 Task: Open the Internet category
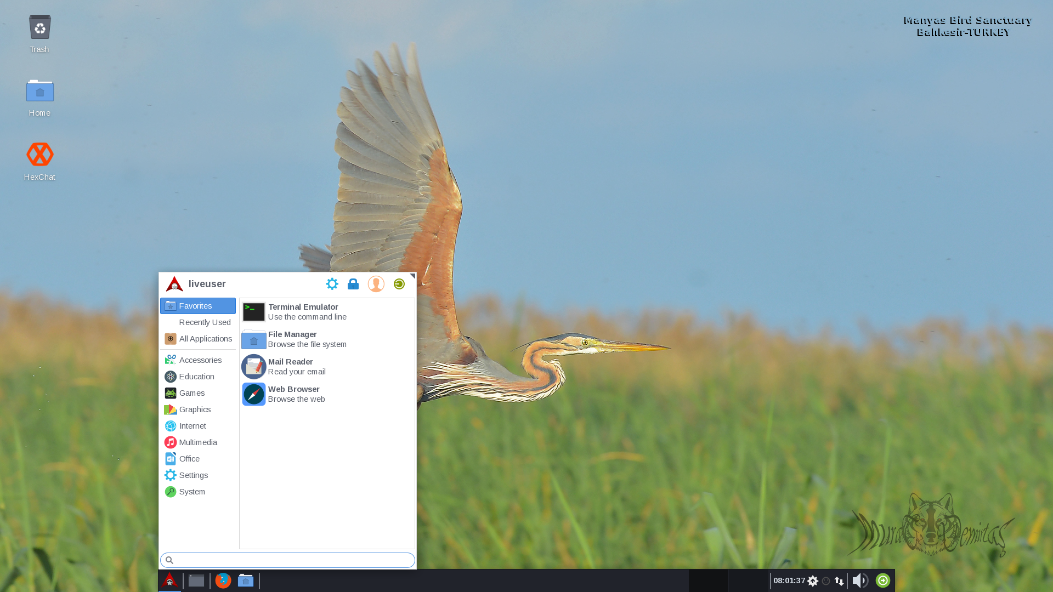tap(198, 426)
